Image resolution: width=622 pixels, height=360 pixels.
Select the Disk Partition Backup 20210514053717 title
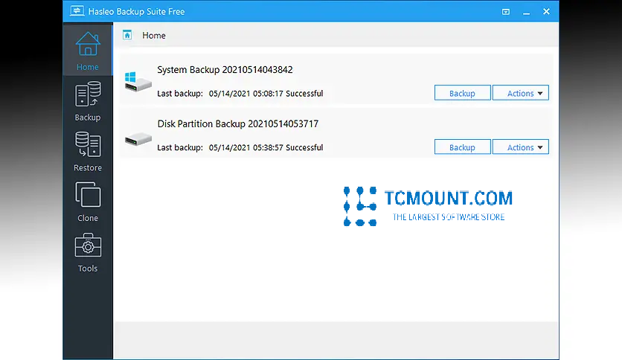point(237,123)
